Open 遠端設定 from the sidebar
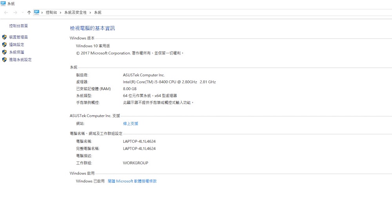Image resolution: width=392 pixels, height=210 pixels. 16,45
